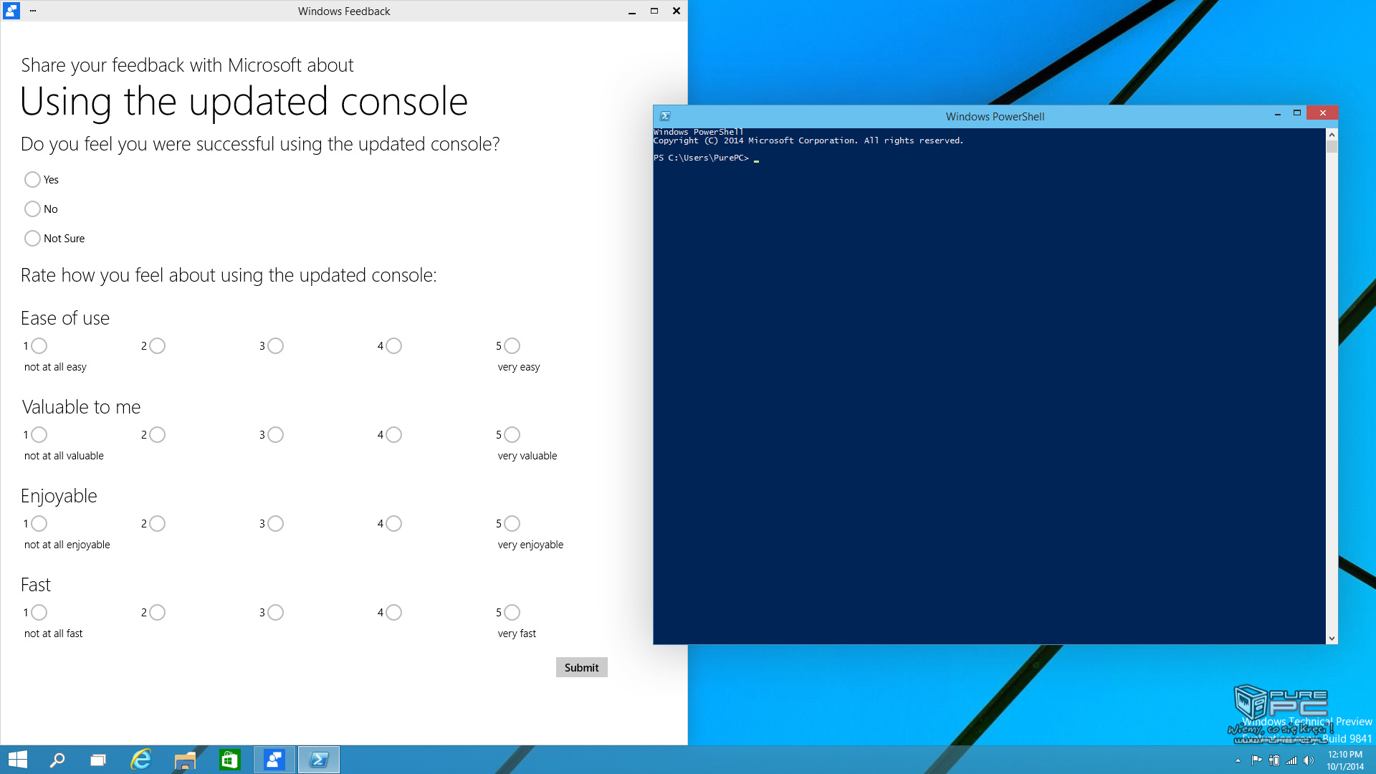The width and height of the screenshot is (1376, 774).
Task: Rate Fast as 2
Action: tap(158, 612)
